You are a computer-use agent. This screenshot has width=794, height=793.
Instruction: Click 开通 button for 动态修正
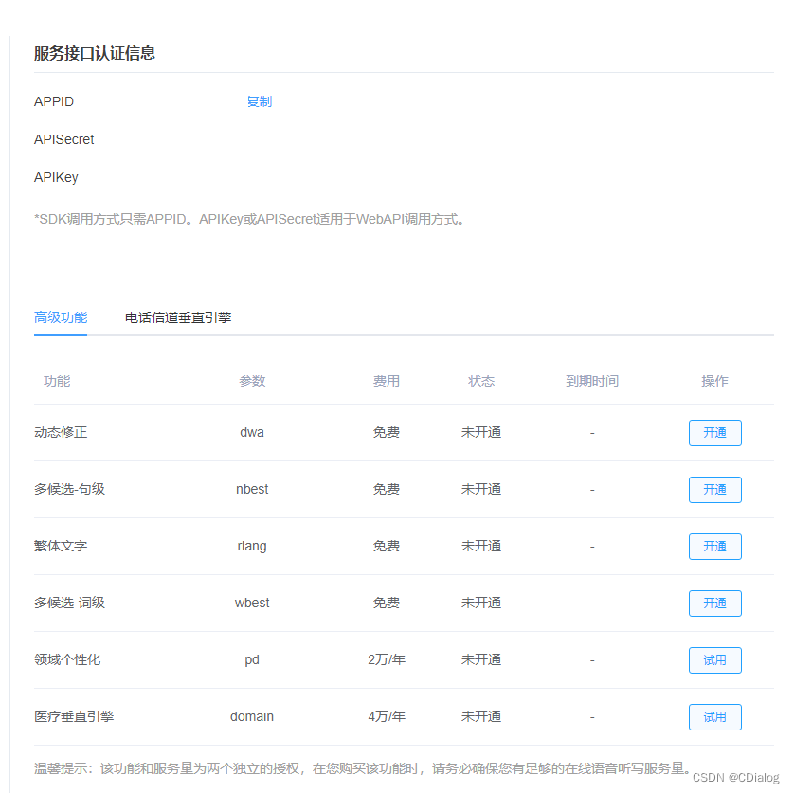(715, 433)
